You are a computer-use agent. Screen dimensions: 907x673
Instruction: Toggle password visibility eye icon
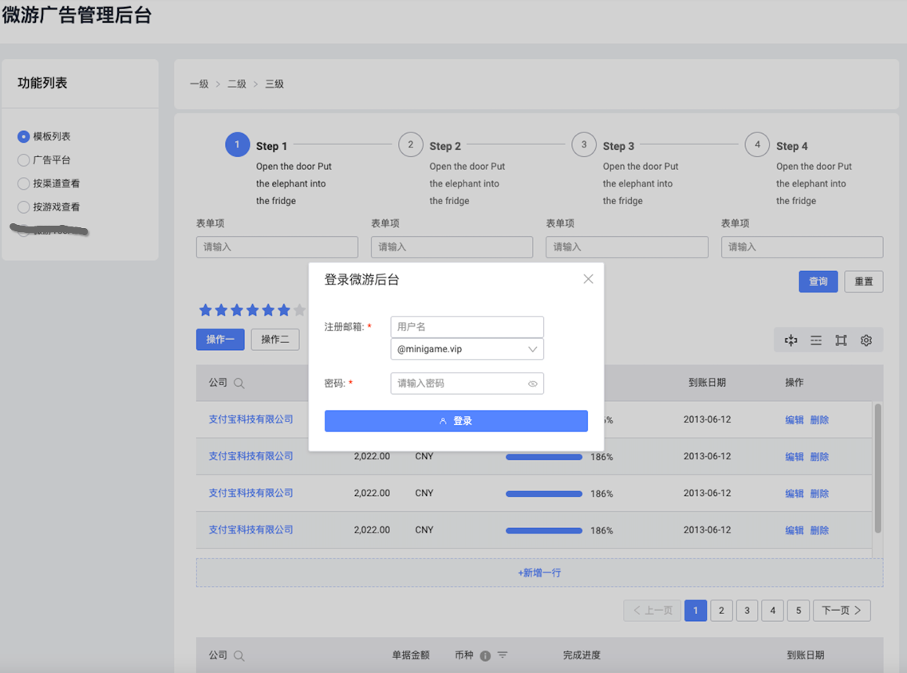[532, 384]
